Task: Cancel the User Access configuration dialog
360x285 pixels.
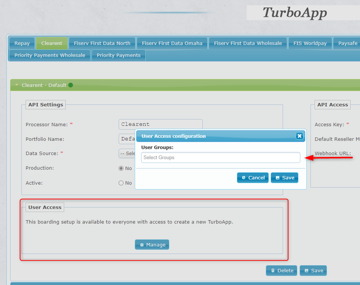Action: 253,178
